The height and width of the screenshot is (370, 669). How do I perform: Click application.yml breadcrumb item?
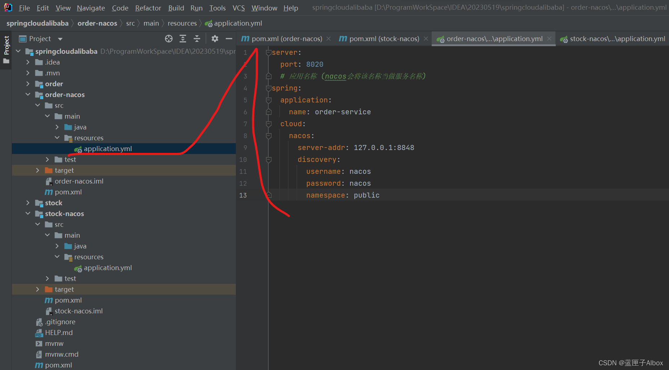click(x=234, y=23)
